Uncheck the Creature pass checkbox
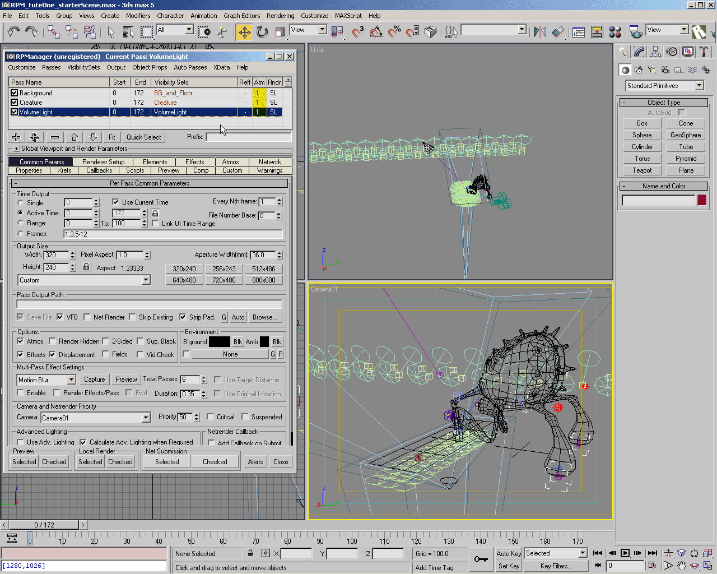The image size is (717, 574). point(15,103)
